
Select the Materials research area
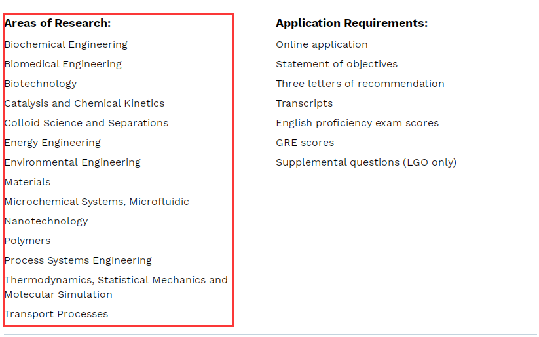[x=28, y=182]
